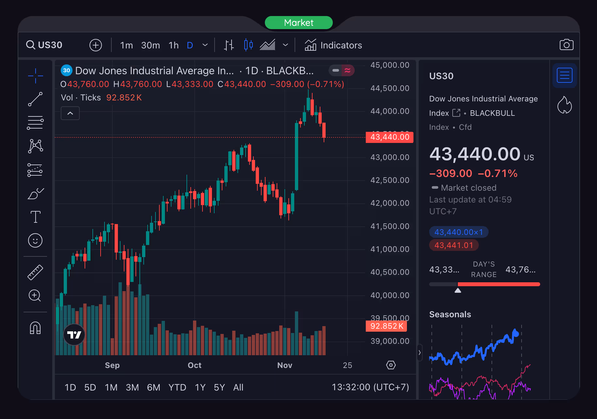Image resolution: width=597 pixels, height=419 pixels.
Task: Open the watchlist details panel icon
Action: (x=565, y=76)
